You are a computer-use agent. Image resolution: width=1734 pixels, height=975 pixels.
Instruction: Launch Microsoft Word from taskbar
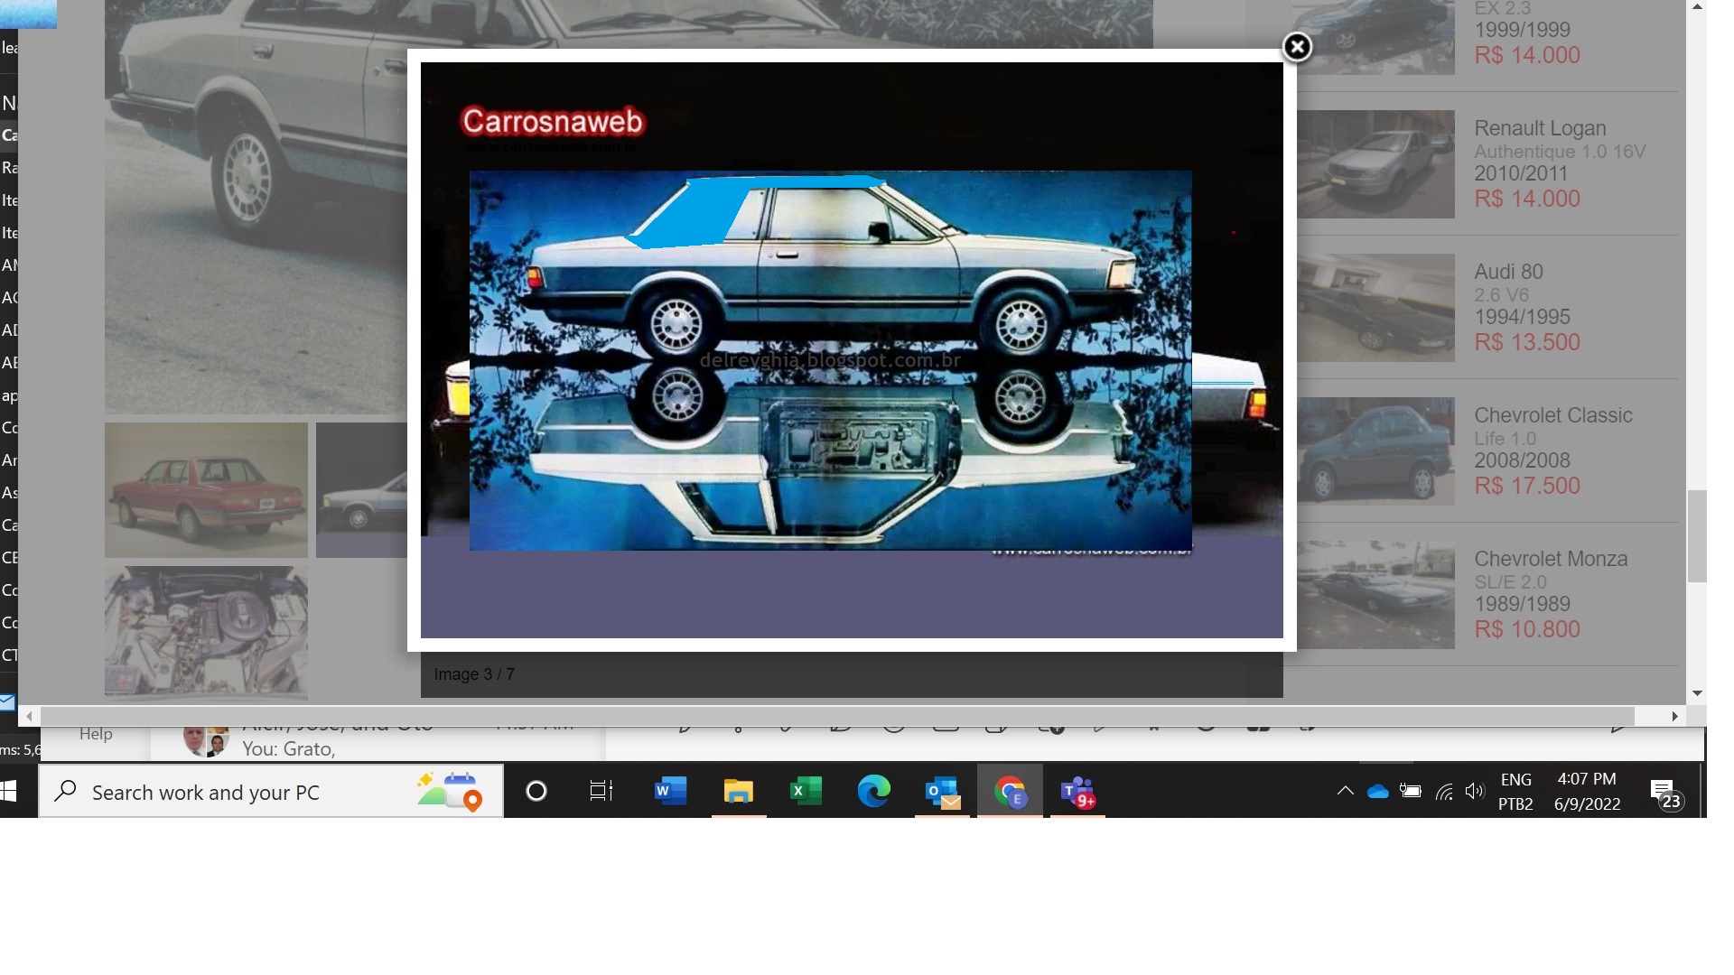(670, 792)
